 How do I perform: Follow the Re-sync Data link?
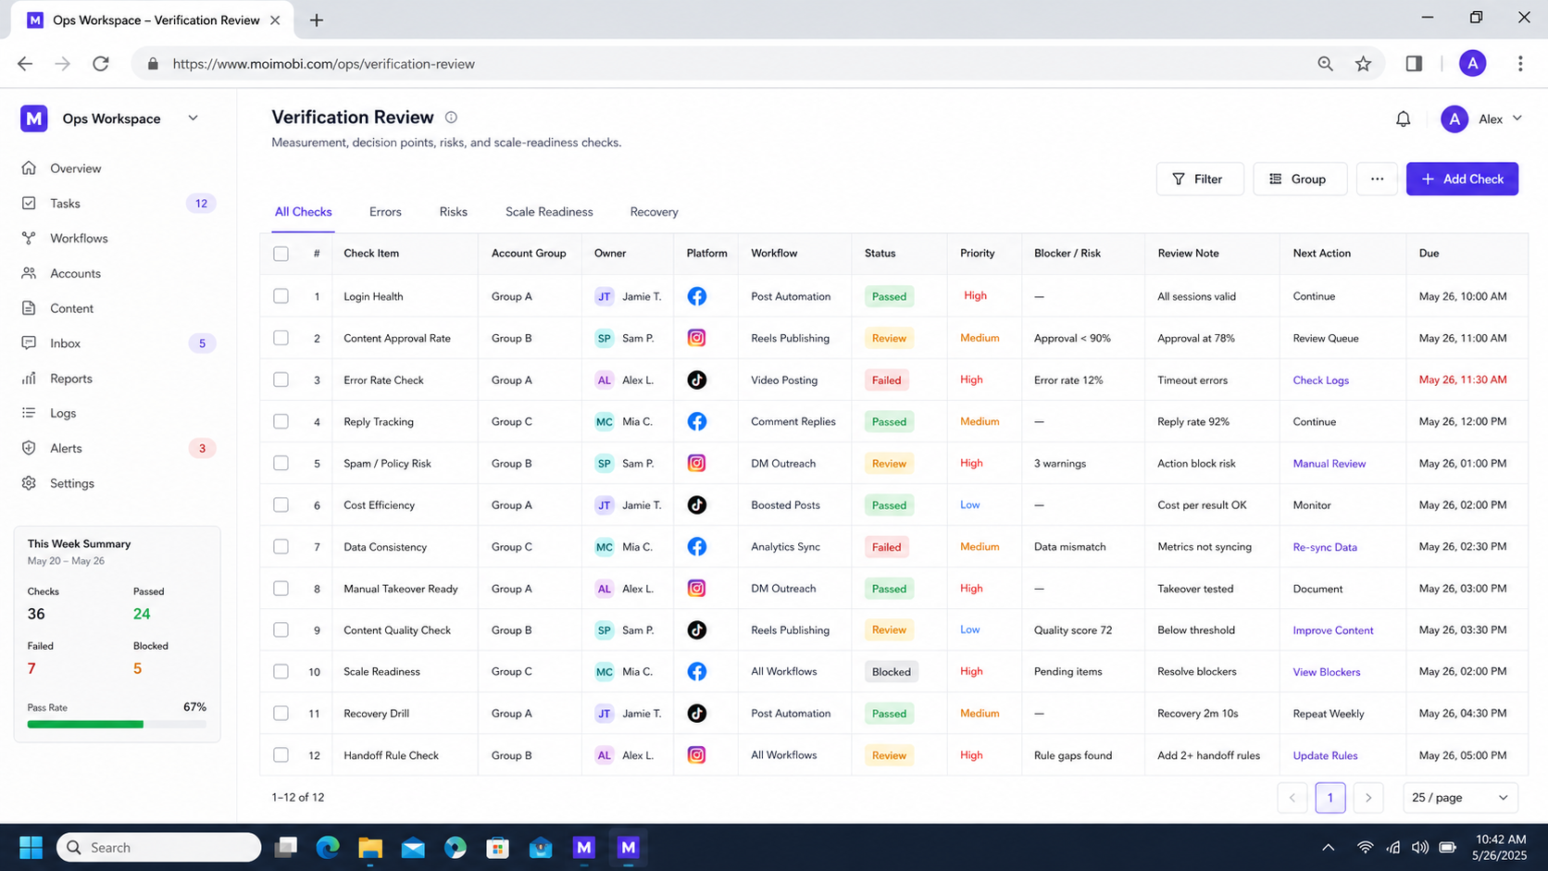click(1325, 547)
